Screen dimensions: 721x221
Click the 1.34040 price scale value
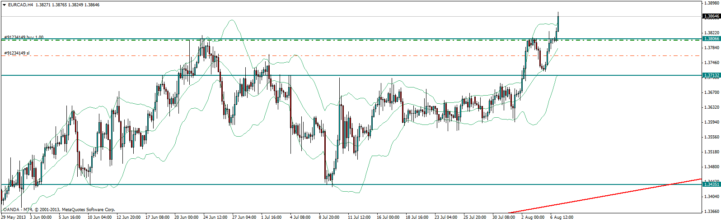pyautogui.click(x=711, y=196)
